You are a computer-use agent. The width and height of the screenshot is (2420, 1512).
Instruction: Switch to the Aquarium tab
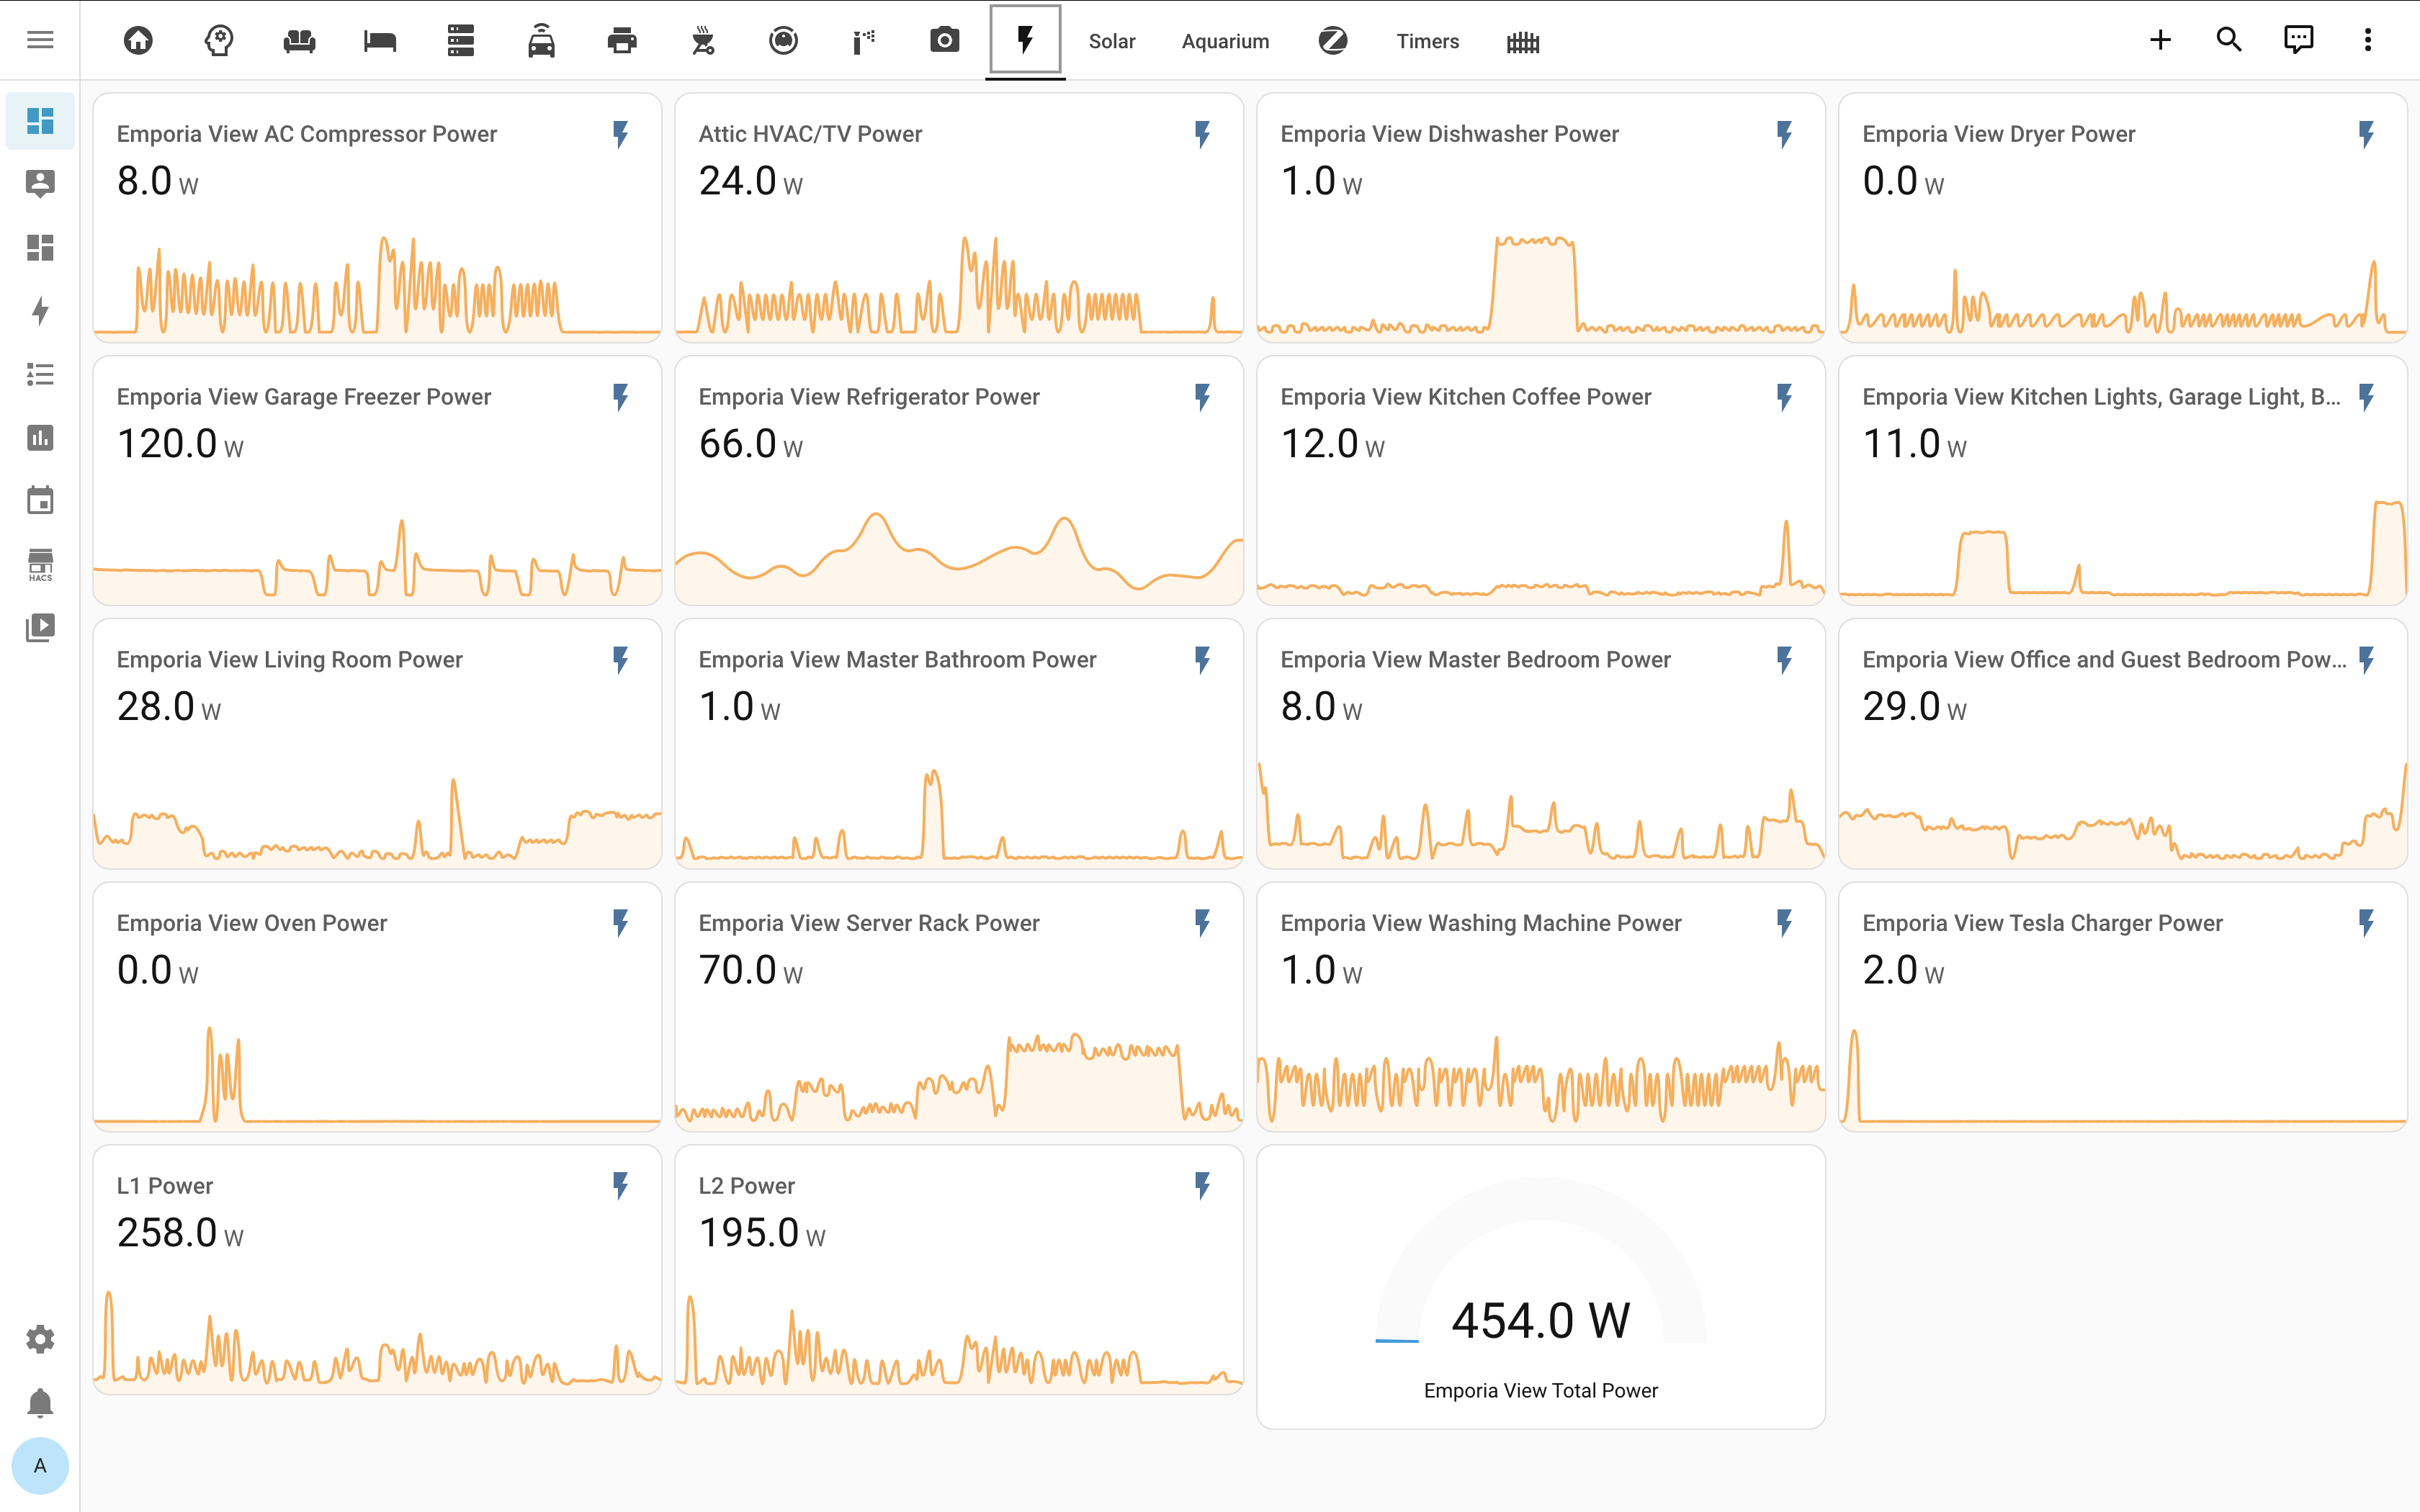coord(1225,41)
